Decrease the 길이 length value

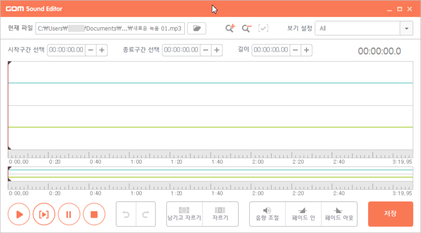pyautogui.click(x=295, y=50)
